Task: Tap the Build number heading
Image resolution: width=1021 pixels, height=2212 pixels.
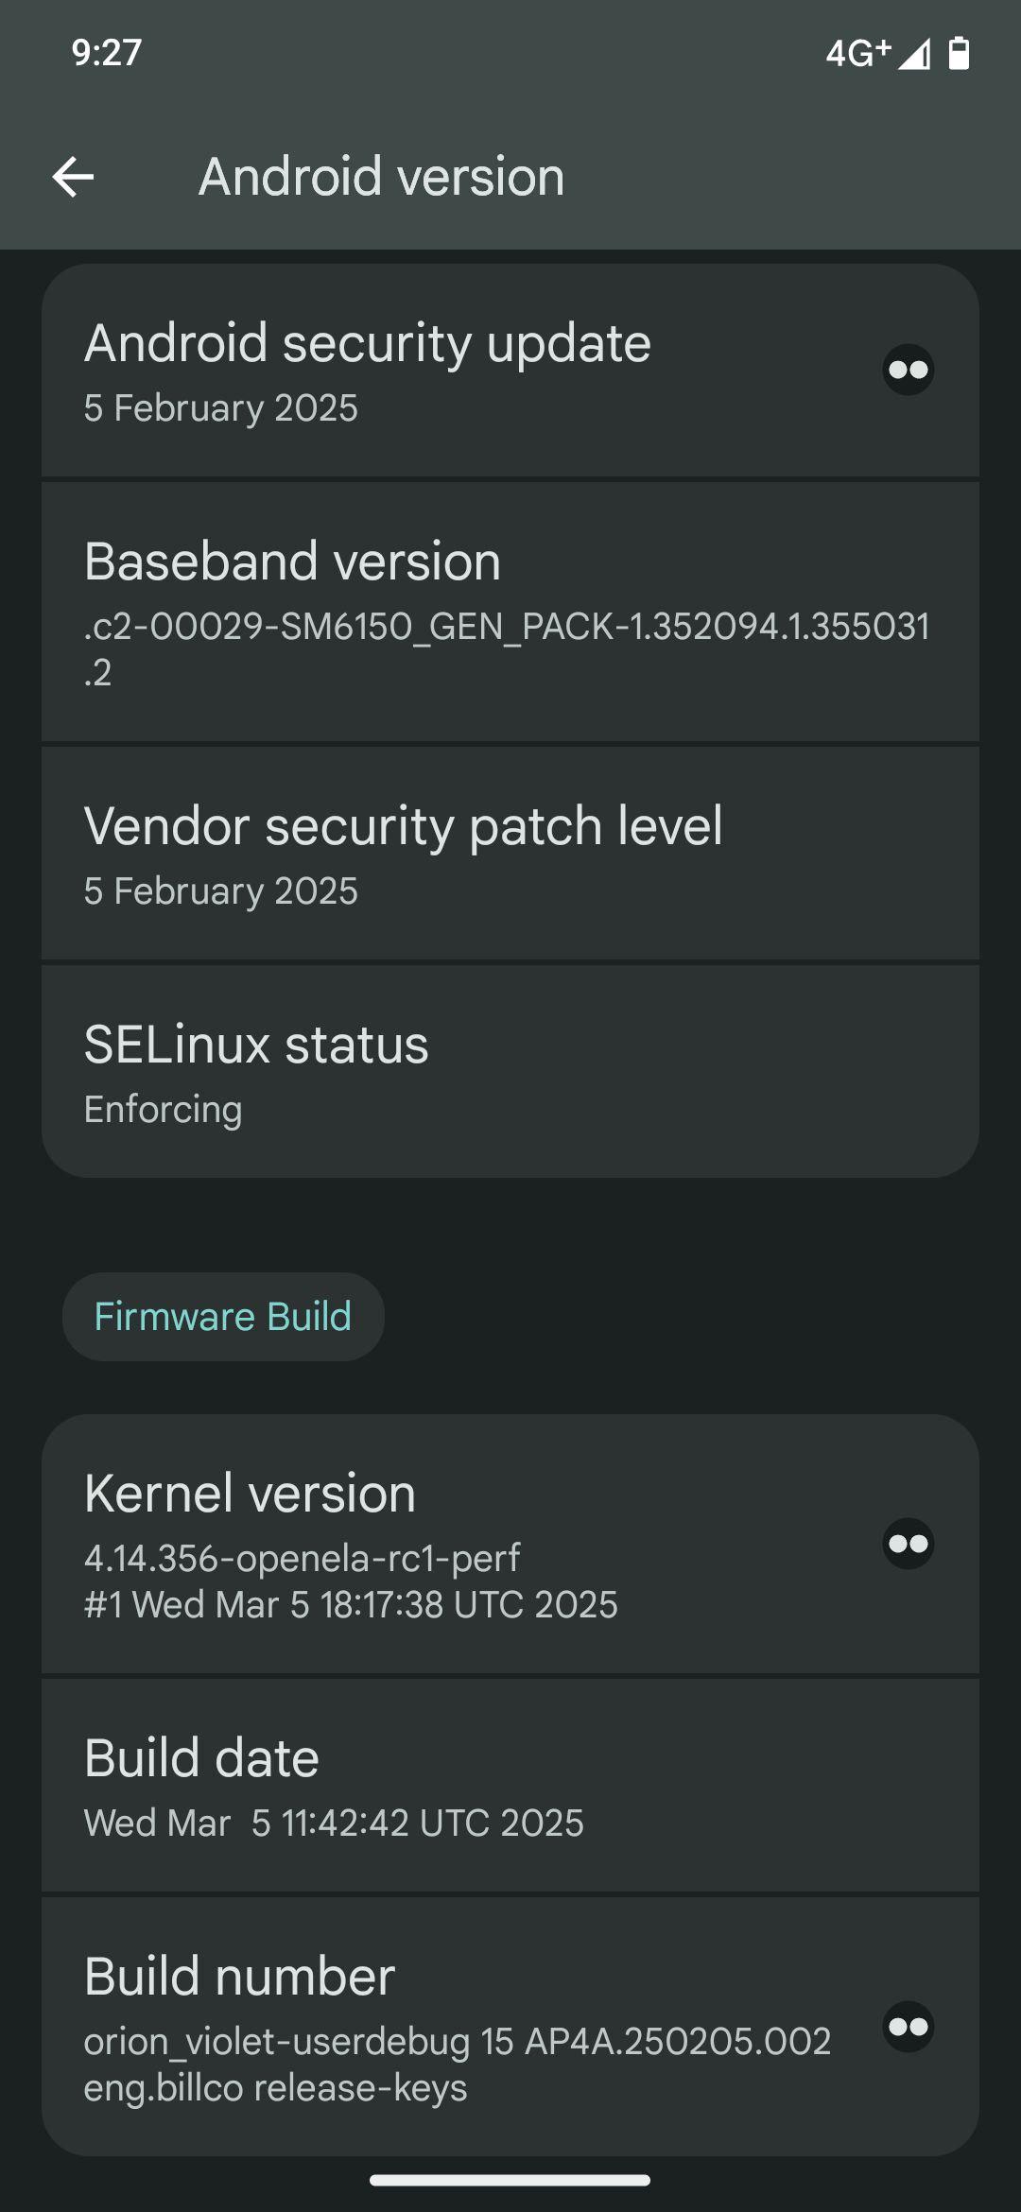Action: [239, 1977]
